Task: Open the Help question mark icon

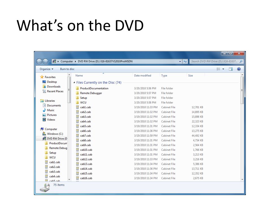Action: coord(239,69)
